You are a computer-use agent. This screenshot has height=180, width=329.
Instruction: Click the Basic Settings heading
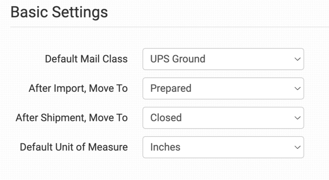59,13
